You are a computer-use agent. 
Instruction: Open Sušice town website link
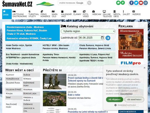pyautogui.click(x=27, y=75)
